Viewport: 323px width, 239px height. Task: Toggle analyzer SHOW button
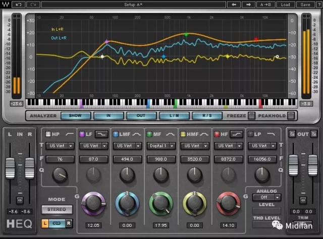click(76, 116)
